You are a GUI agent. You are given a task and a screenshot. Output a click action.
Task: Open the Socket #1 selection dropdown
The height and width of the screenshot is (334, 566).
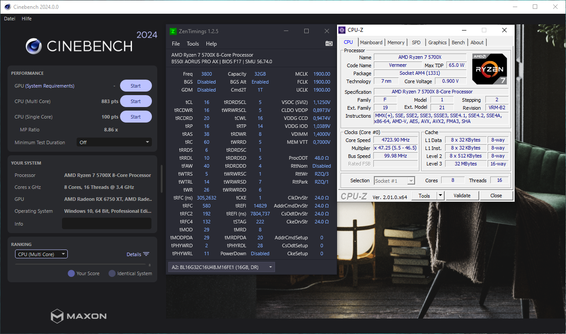click(x=394, y=180)
